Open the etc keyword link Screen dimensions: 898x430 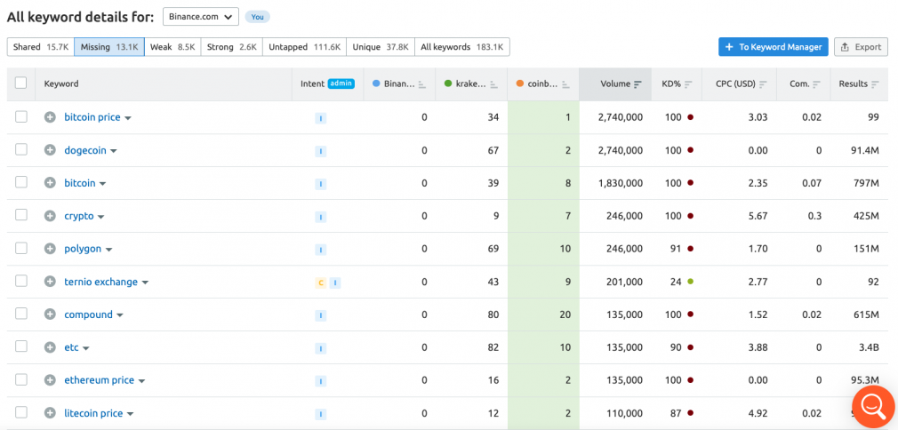tap(72, 347)
